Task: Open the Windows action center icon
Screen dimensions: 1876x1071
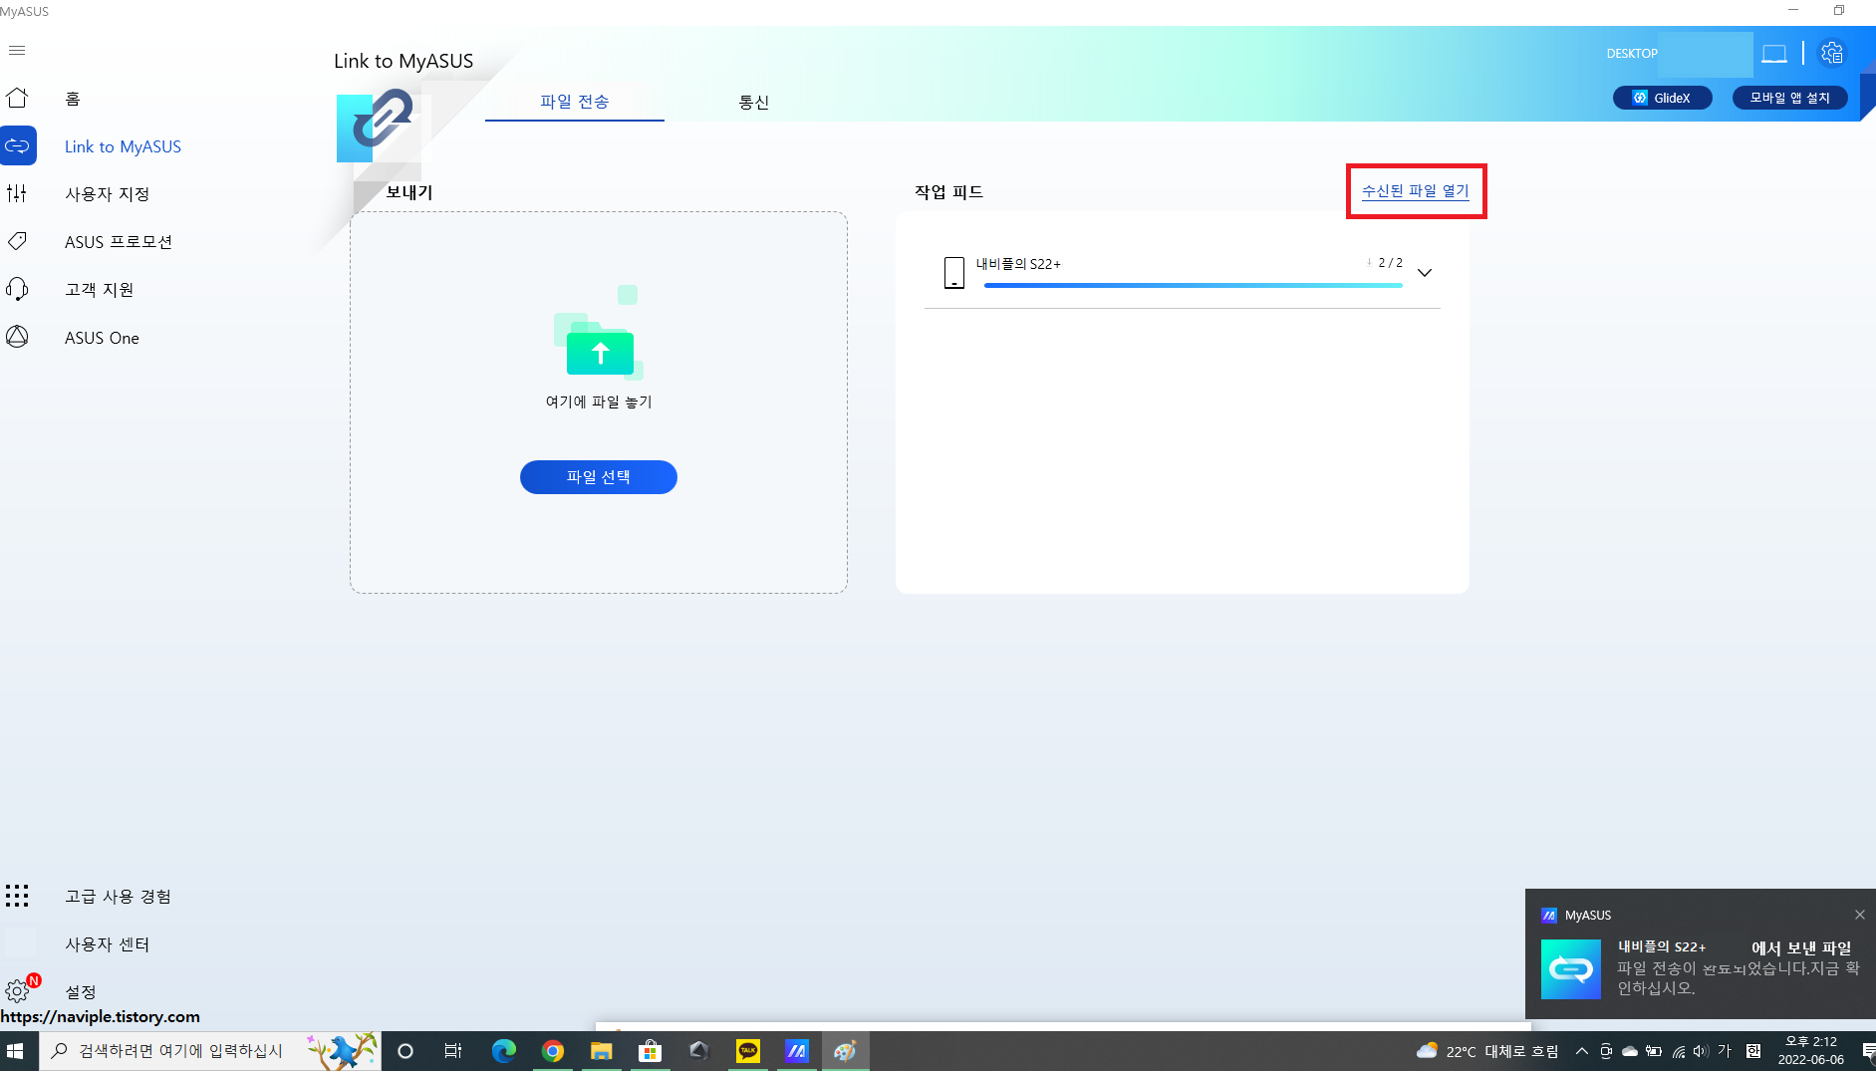Action: [x=1868, y=1051]
